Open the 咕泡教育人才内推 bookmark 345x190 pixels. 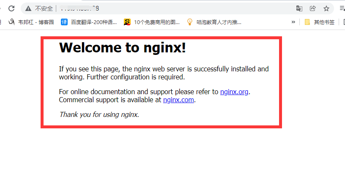click(x=214, y=22)
